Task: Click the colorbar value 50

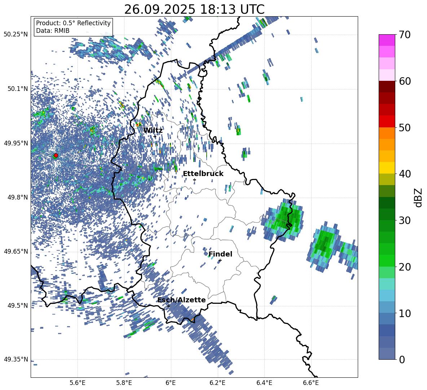Action: click(405, 127)
